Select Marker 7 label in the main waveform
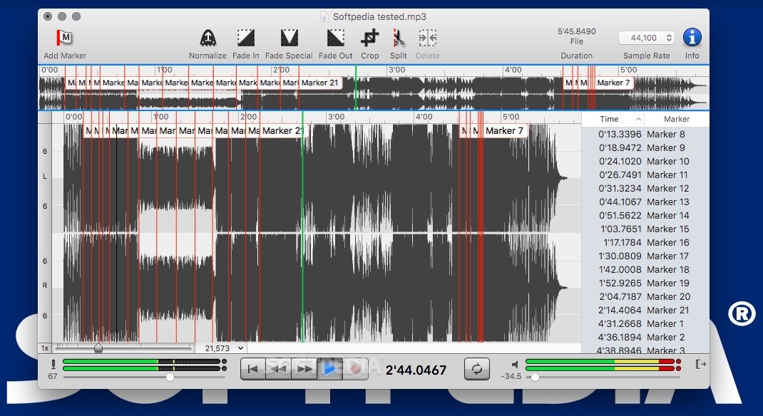The image size is (763, 416). 505,131
